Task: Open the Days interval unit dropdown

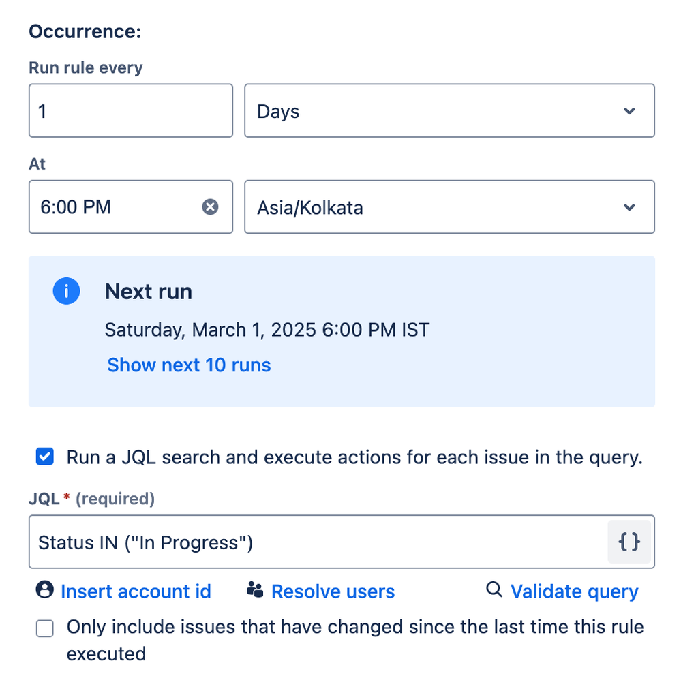Action: 436,111
